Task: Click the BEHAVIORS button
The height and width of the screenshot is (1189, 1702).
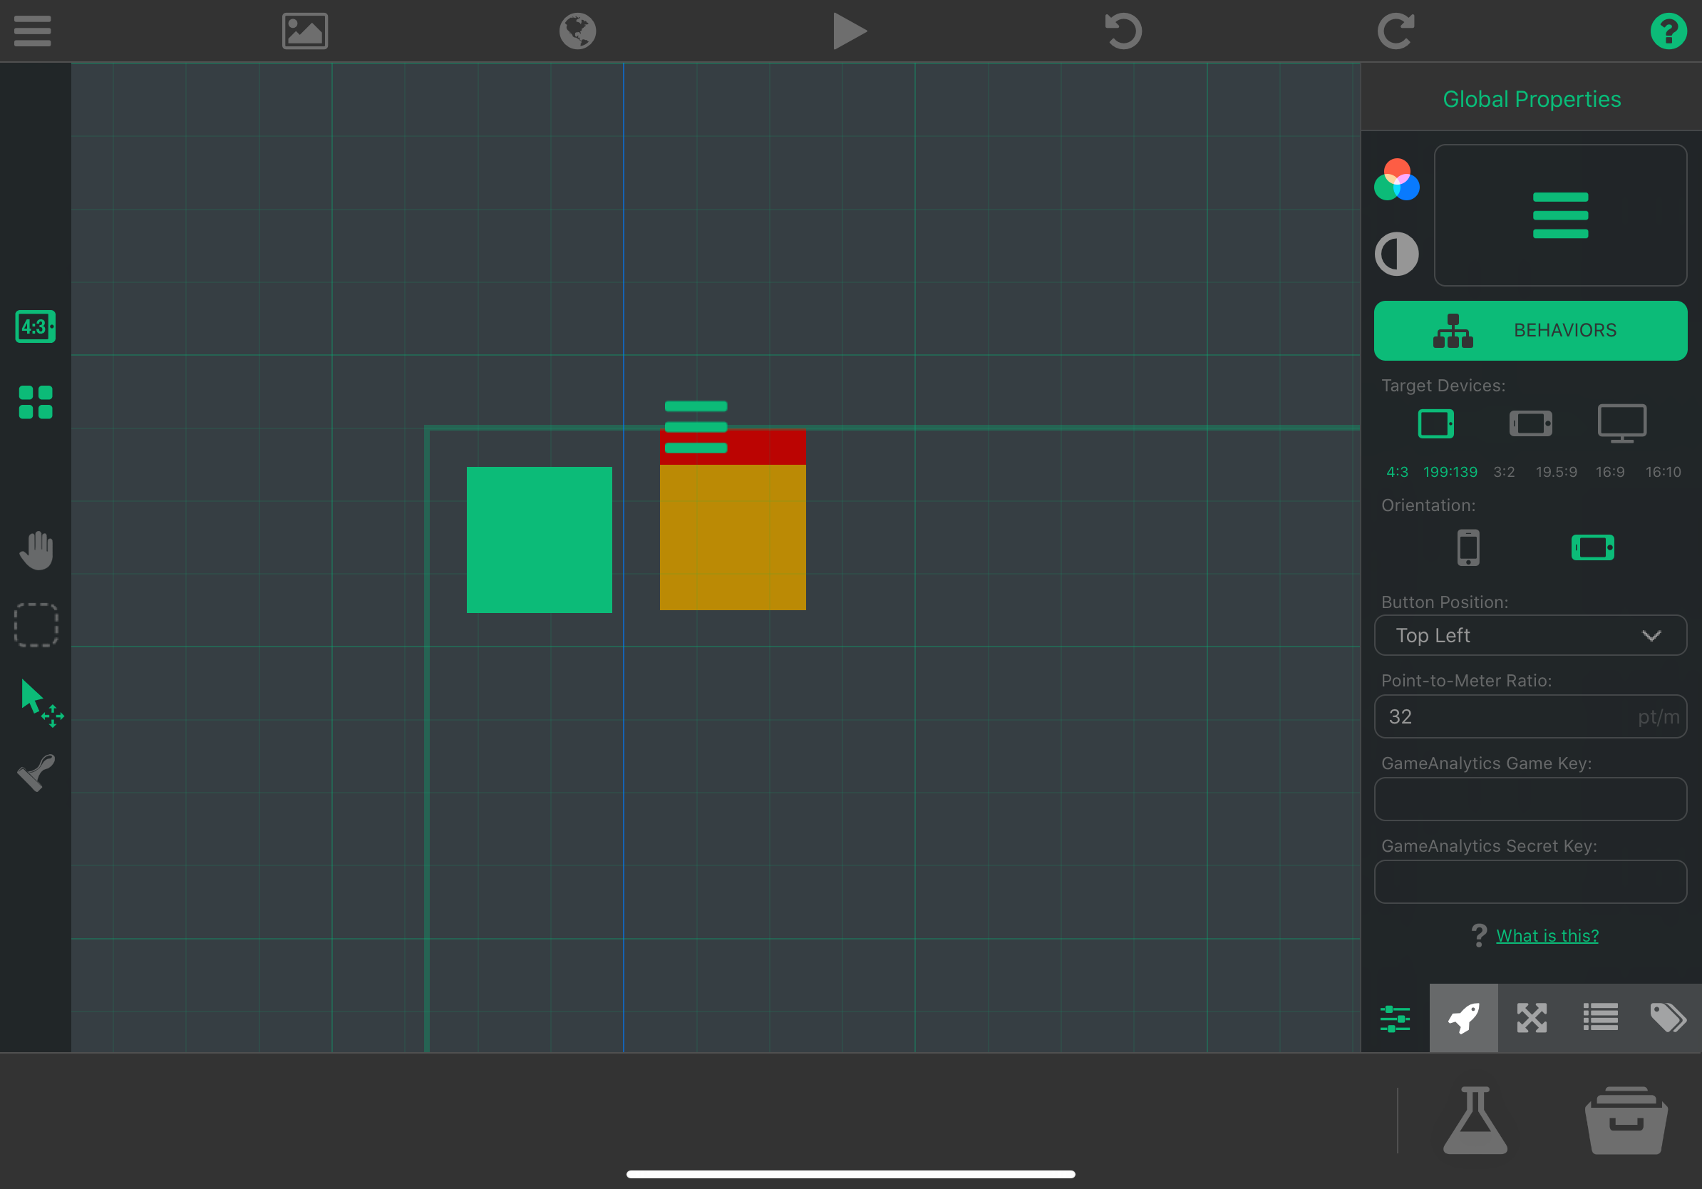Action: pos(1530,331)
